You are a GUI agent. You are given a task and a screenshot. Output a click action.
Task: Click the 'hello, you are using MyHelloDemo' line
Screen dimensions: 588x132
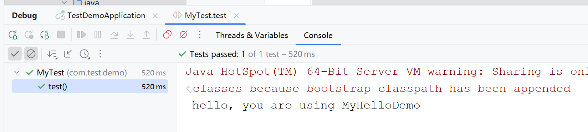tap(306, 105)
